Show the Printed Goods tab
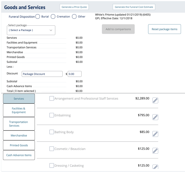This screenshot has width=185, height=173. (x=19, y=145)
